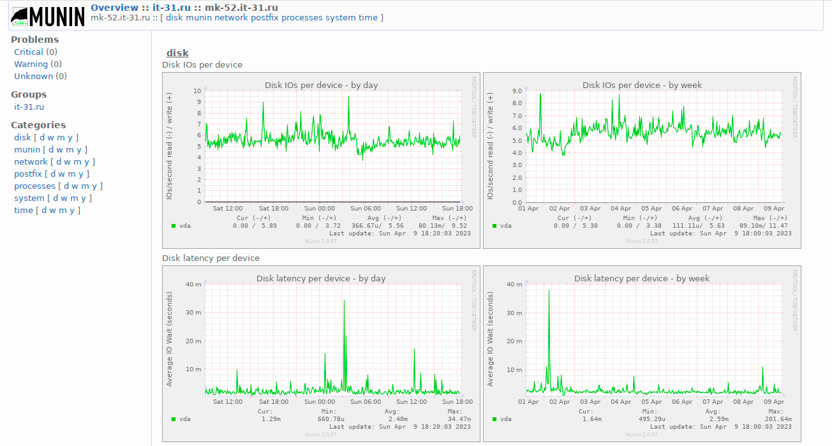Open Unknown problems link
This screenshot has height=446, width=832.
pyautogui.click(x=33, y=76)
